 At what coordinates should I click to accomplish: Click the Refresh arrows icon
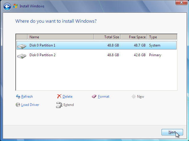tap(18, 97)
